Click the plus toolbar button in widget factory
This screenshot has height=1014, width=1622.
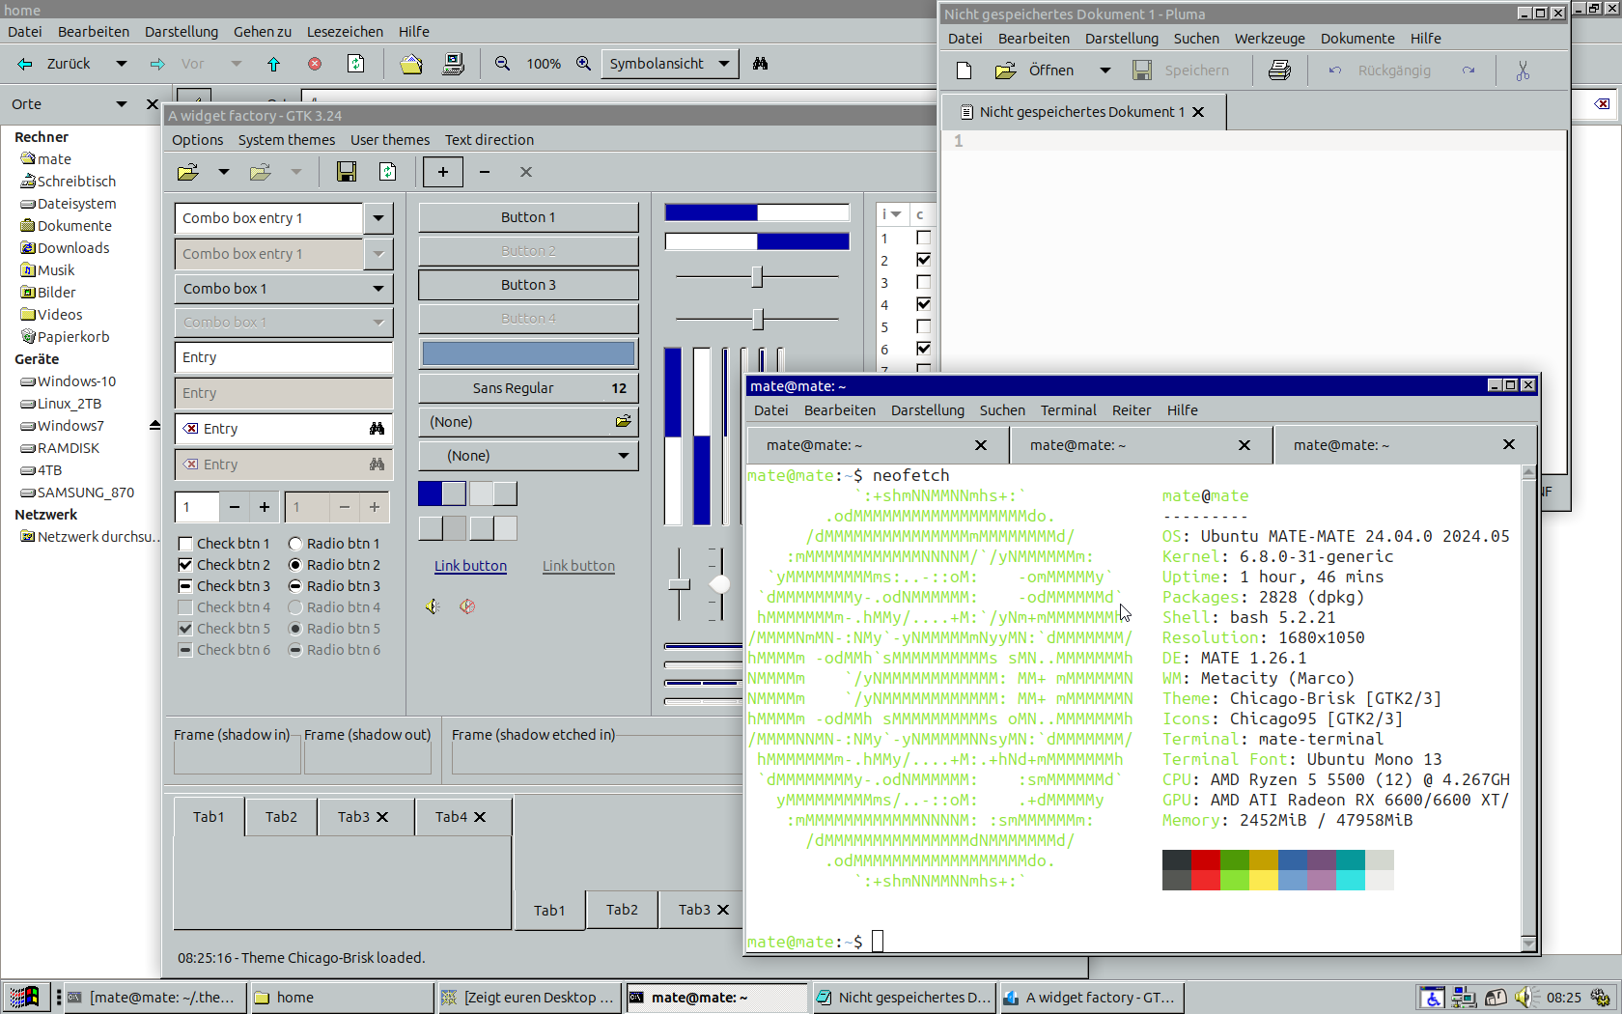coord(443,172)
